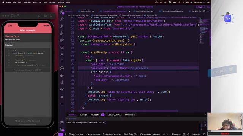The height and width of the screenshot is (136, 243).
Task: Open the Testing flask view
Action: click(x=62, y=54)
